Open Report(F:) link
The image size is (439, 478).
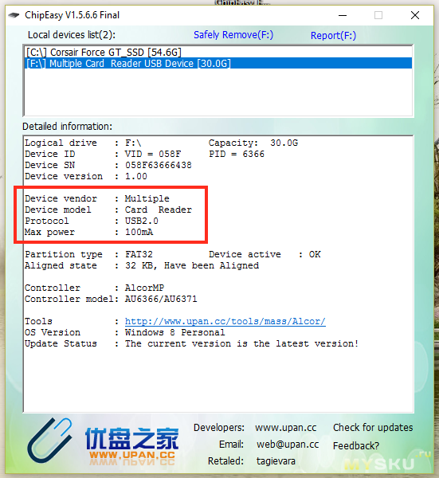(x=333, y=36)
